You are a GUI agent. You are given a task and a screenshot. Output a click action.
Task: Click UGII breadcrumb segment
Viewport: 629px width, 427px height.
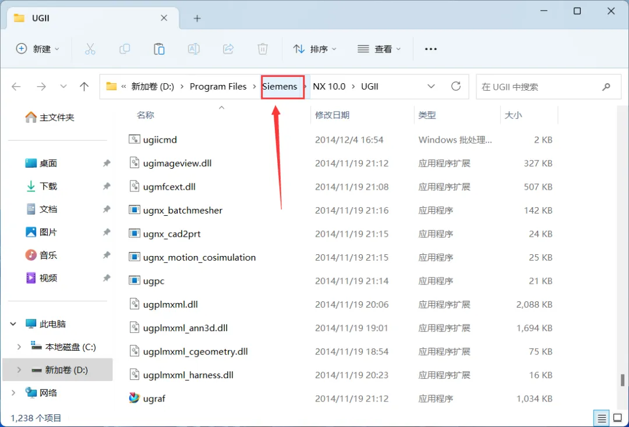click(369, 87)
